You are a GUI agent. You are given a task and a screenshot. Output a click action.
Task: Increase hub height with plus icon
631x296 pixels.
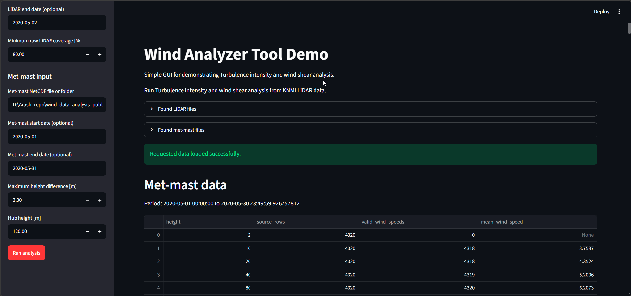[x=100, y=232]
